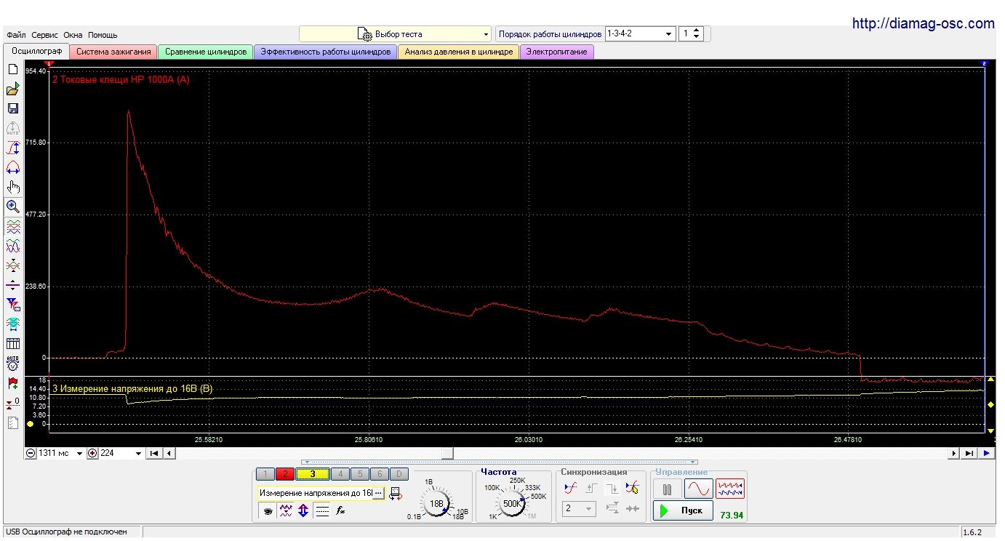Open cylinder order 1-3-4-2 dropdown

(x=640, y=34)
